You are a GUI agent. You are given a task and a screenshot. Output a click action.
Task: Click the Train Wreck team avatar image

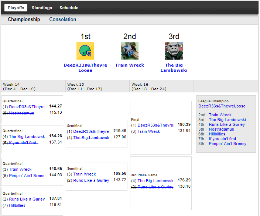click(130, 51)
